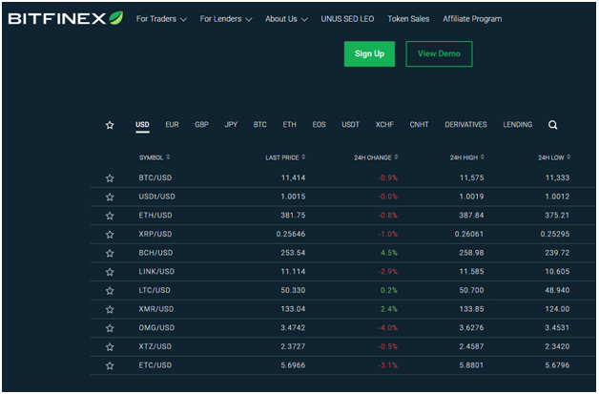Go to Token Sales
Screen dimensions: 599x394
408,19
